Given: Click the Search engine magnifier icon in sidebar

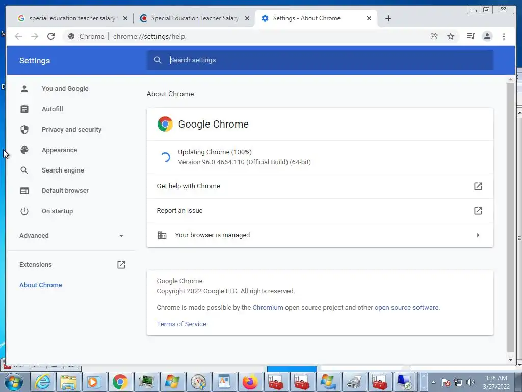Looking at the screenshot, I should click(x=24, y=170).
